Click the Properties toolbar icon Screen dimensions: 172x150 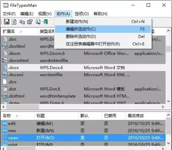coord(30,22)
